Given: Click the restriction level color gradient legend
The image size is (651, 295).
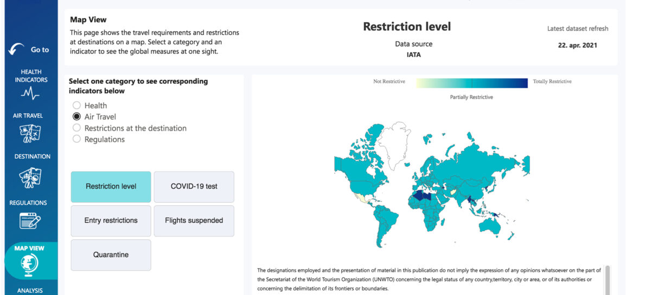Looking at the screenshot, I should [x=471, y=83].
